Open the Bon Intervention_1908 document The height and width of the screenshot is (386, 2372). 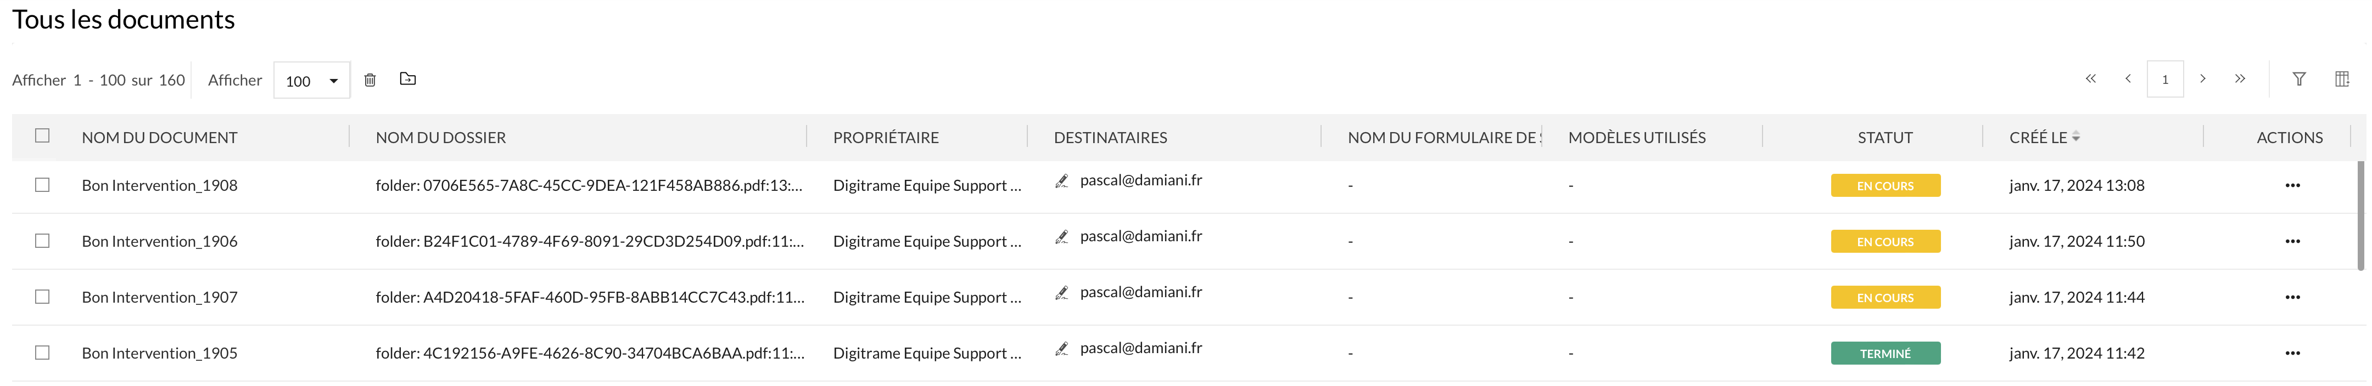pos(159,186)
